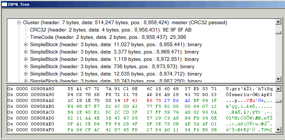Click hex offset 00908AC0
This screenshot has height=140, width=285.
[x=42, y=112]
